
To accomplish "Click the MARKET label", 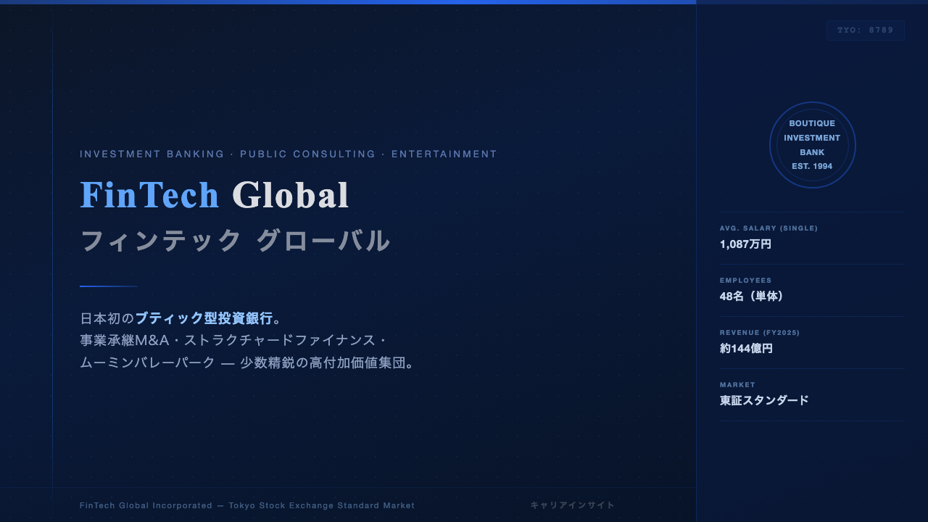I will click(x=737, y=385).
